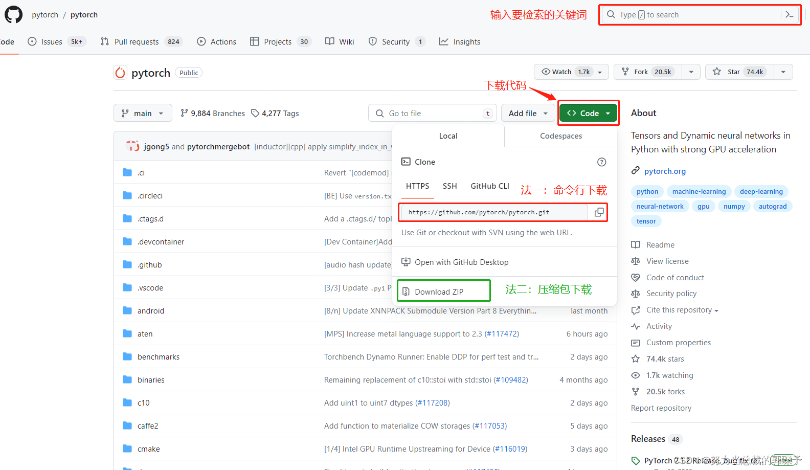Click the GitHub logo icon
The image size is (810, 470).
point(13,15)
